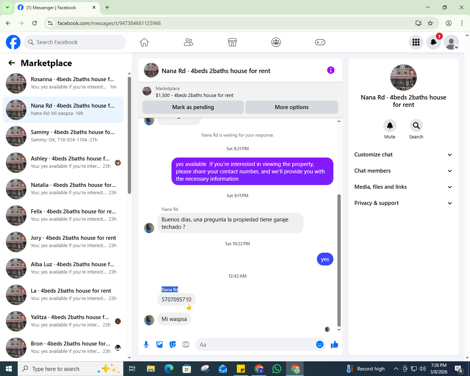Reload the page in browser

click(x=35, y=23)
